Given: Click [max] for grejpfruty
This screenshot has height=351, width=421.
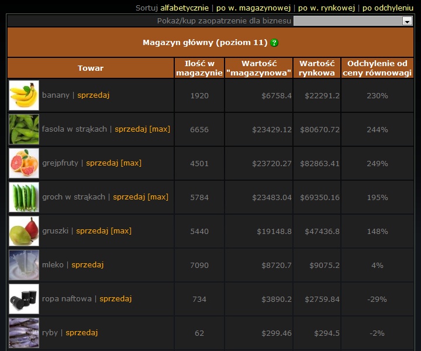Looking at the screenshot, I should click(131, 163).
